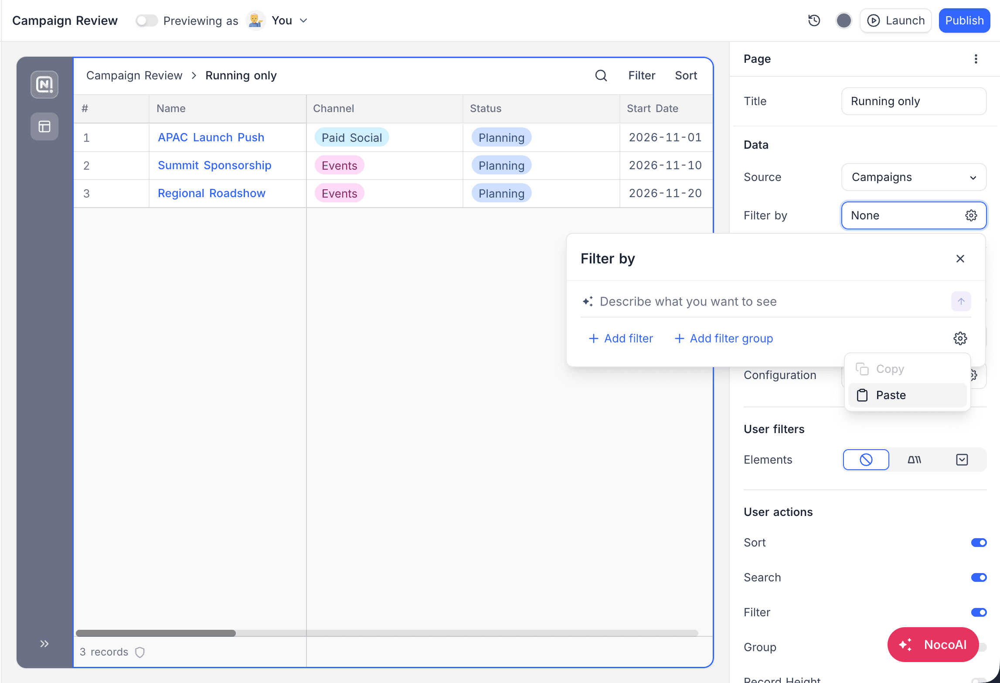Open the page layout icon in sidebar

tap(44, 126)
